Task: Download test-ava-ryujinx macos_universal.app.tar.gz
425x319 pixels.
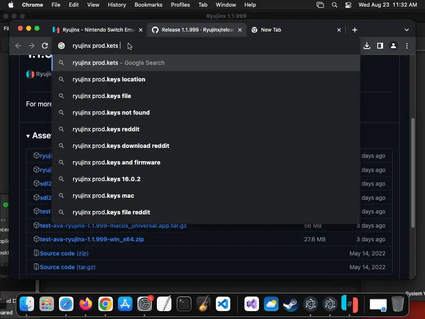Action: 113,226
